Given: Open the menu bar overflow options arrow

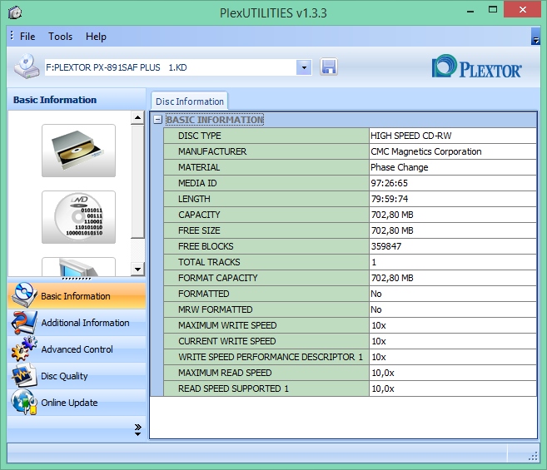Looking at the screenshot, I should 535,37.
